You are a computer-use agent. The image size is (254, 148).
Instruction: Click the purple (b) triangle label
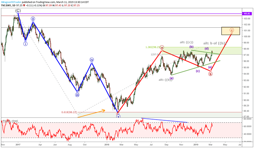pyautogui.click(x=192, y=47)
